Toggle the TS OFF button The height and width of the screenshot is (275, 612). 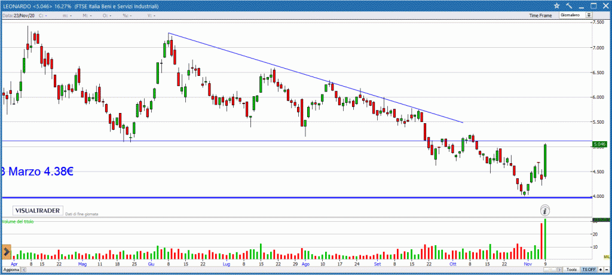[589, 270]
